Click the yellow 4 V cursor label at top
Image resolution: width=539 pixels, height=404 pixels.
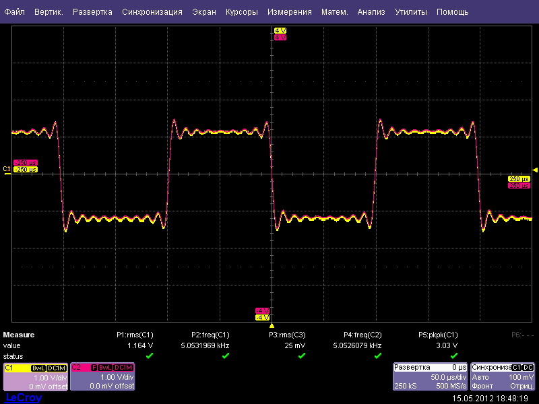(280, 31)
